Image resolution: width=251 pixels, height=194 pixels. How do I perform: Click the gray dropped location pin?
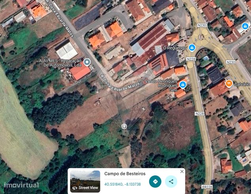124,126
